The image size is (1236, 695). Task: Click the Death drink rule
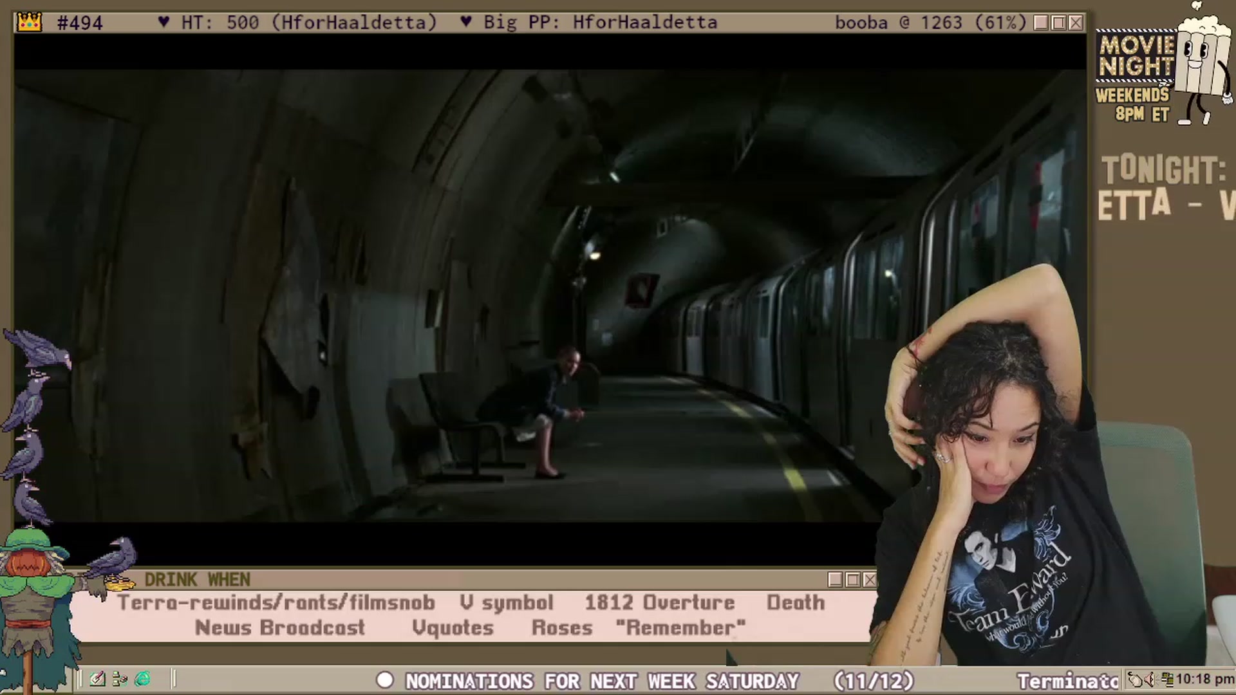coord(796,602)
